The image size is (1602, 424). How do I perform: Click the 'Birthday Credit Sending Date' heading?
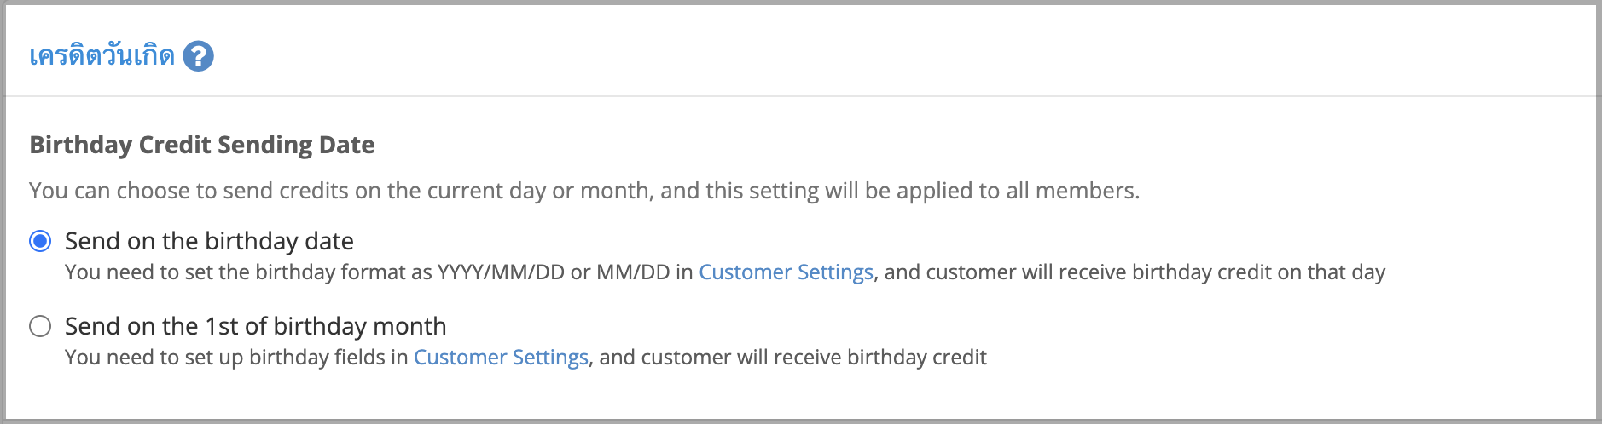(202, 145)
